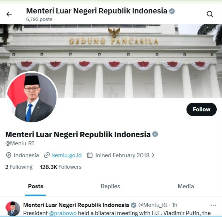The image size is (222, 217).
Task: Click the location pin icon near Indonesia
Action: (x=9, y=155)
